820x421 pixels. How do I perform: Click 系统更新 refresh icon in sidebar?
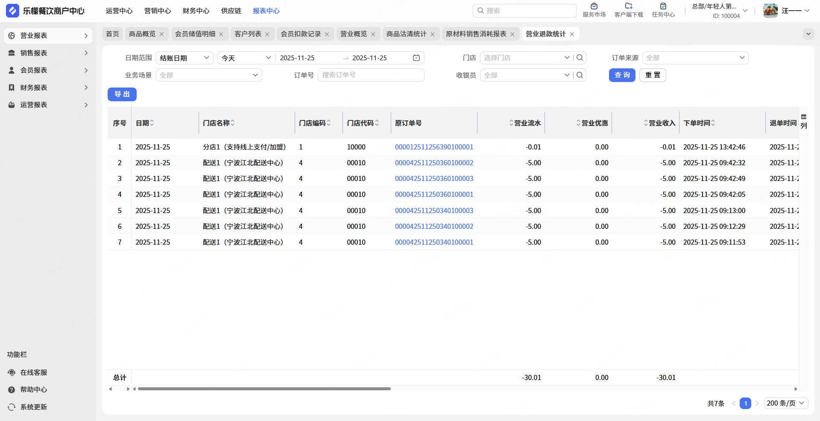point(12,407)
